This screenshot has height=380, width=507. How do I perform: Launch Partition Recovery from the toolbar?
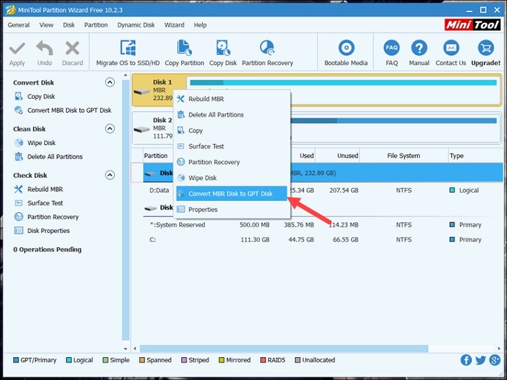click(x=267, y=49)
